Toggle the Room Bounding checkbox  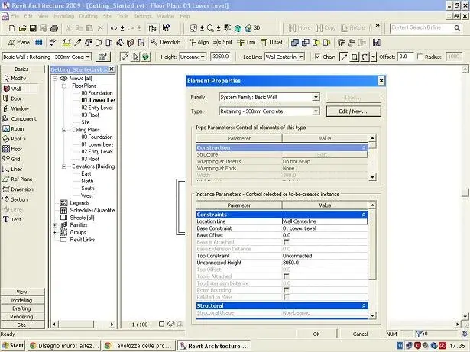coord(287,290)
